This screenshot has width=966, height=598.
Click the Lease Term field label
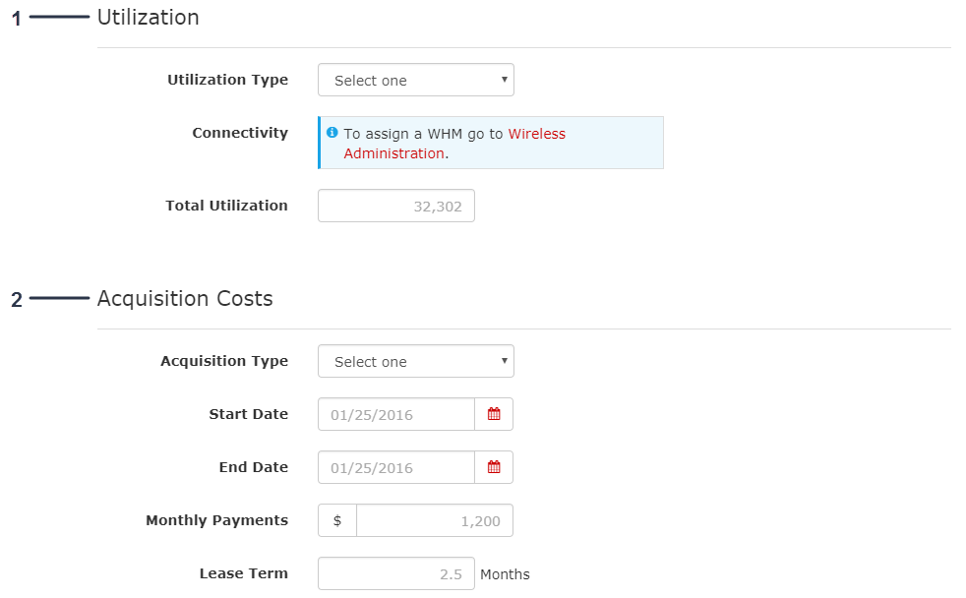[243, 573]
